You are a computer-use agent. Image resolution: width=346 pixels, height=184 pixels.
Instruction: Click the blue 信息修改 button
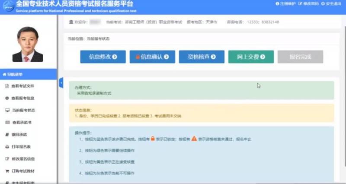click(x=103, y=57)
